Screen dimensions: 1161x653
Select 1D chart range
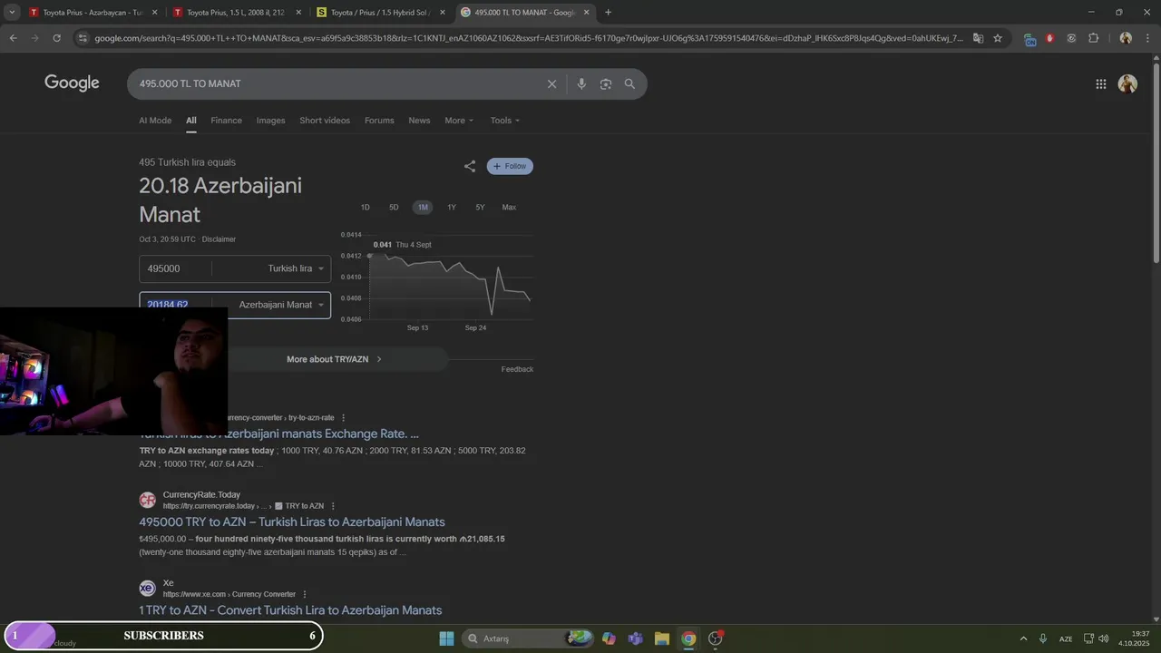click(x=366, y=208)
